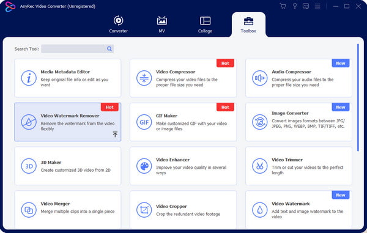Viewport: 367px width, 233px height.
Task: Click the Audio Compressor speaker icon
Action: [x=259, y=78]
